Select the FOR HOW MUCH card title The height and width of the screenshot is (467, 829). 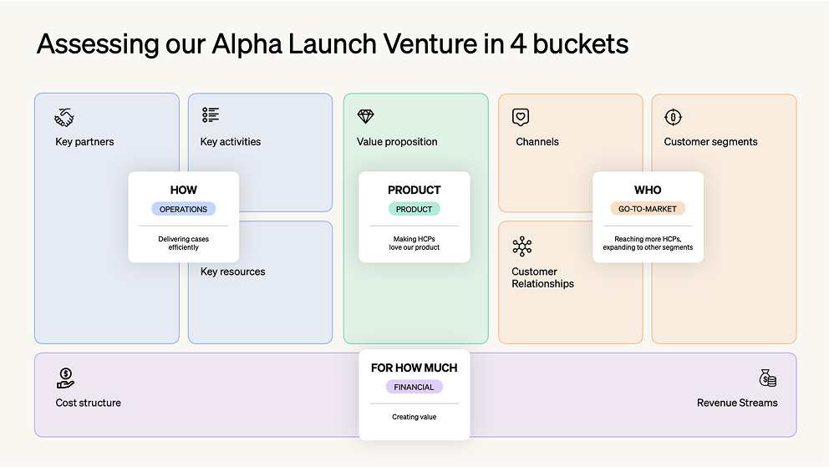414,368
